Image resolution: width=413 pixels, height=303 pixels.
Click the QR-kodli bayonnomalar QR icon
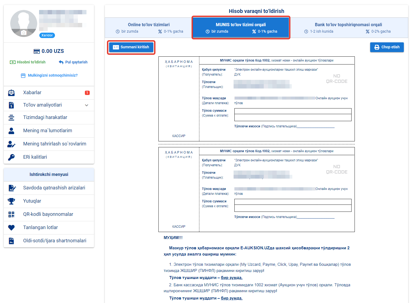[11, 215]
